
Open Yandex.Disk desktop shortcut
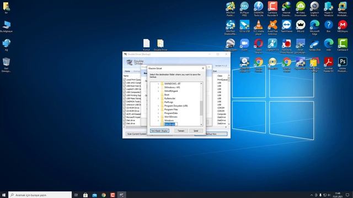[x=314, y=45]
